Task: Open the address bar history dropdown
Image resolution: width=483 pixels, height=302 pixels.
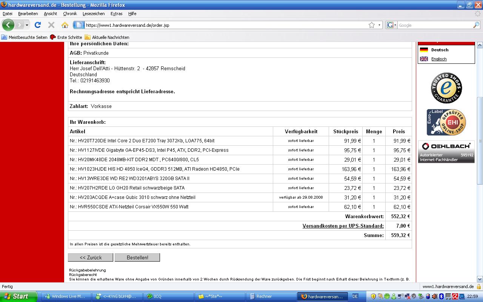Action: click(379, 25)
